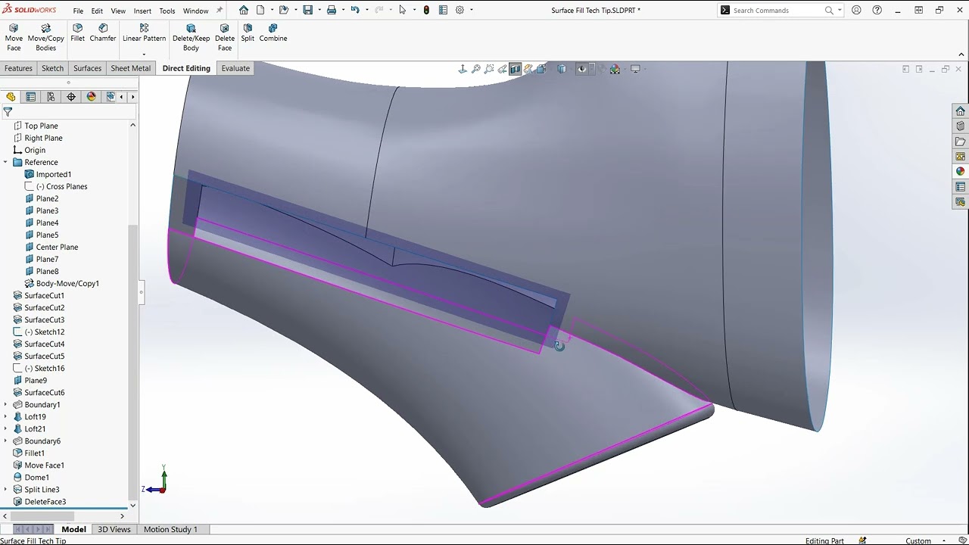Open the Delete/Keep Body tool
Screen dimensions: 969x545
coord(191,37)
